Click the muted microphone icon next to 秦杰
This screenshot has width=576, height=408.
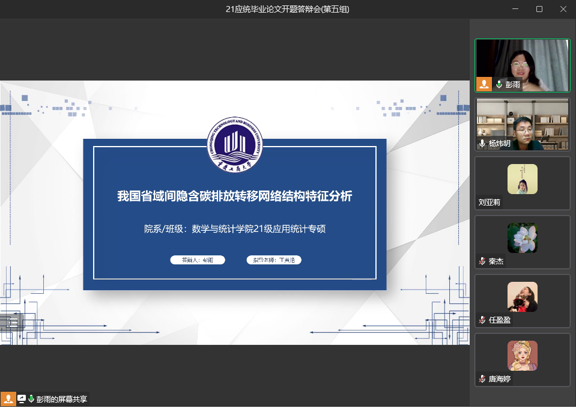tap(482, 261)
